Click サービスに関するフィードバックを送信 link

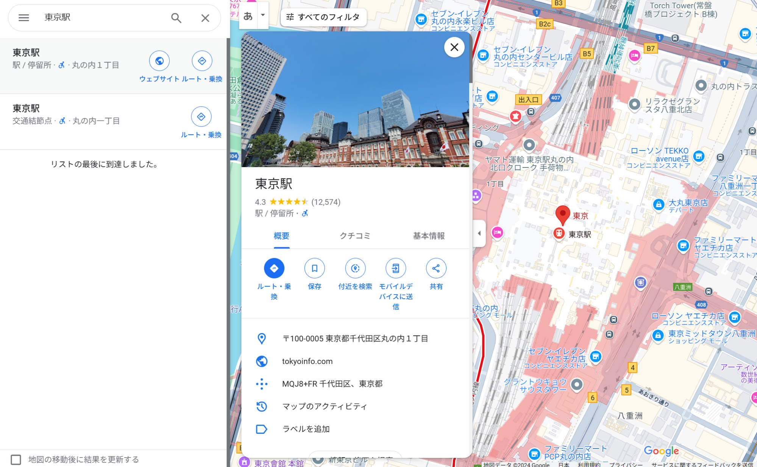point(702,464)
